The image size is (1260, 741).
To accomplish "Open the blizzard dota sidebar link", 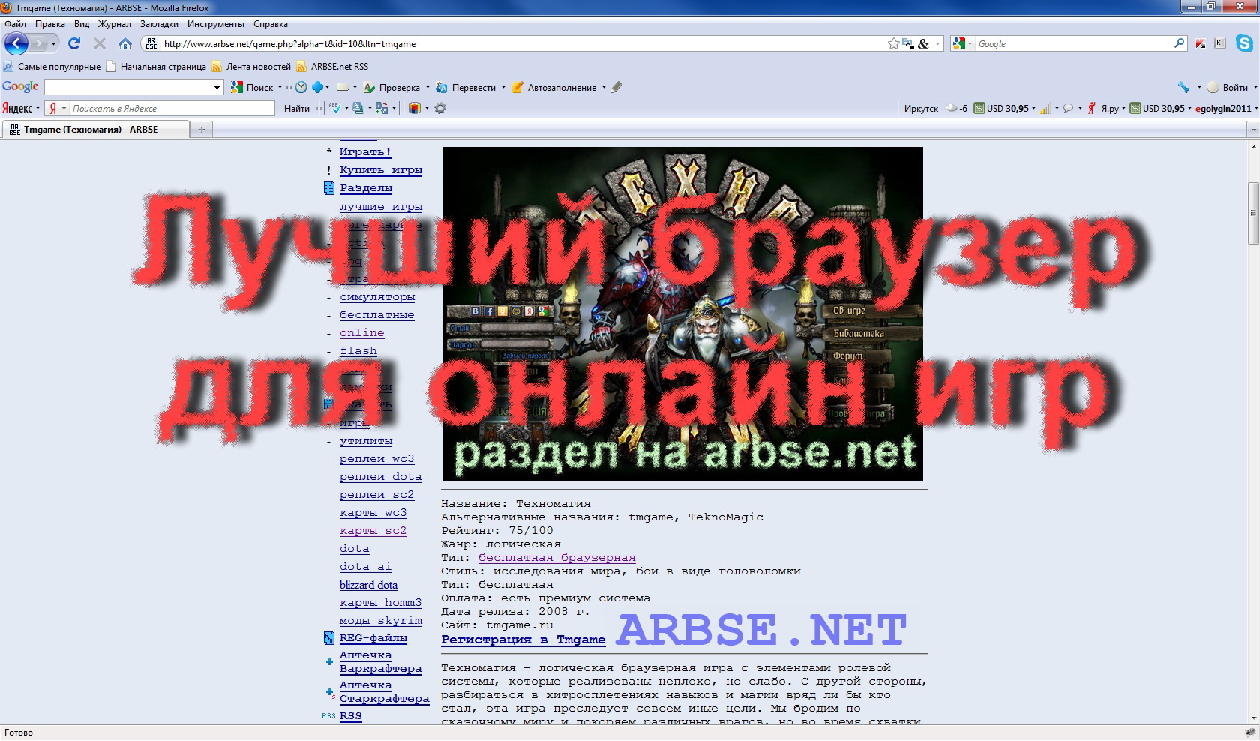I will tap(368, 585).
